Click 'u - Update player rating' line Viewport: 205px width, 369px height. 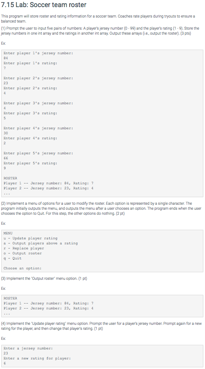click(x=30, y=238)
